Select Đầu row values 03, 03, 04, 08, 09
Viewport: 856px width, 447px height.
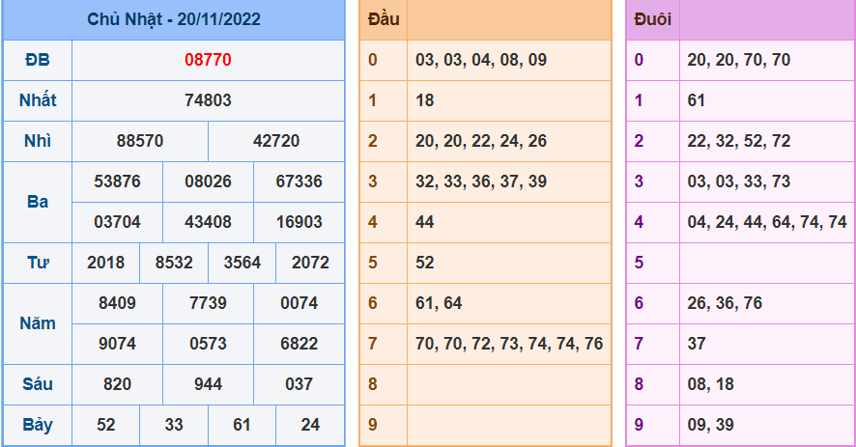481,60
